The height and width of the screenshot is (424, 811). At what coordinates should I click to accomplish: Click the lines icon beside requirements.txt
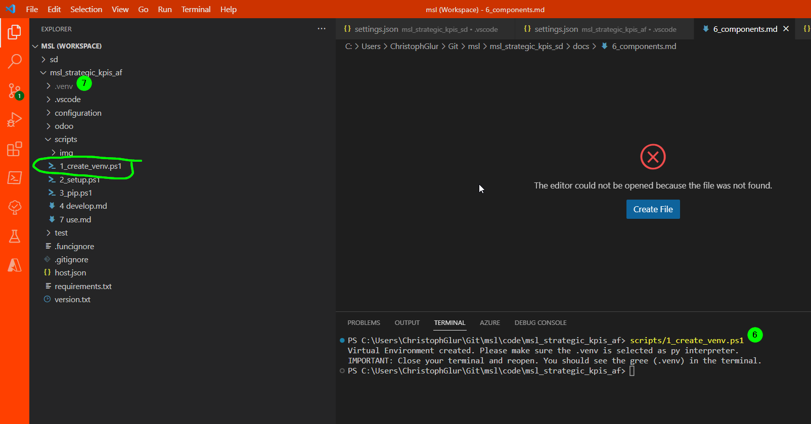[48, 286]
